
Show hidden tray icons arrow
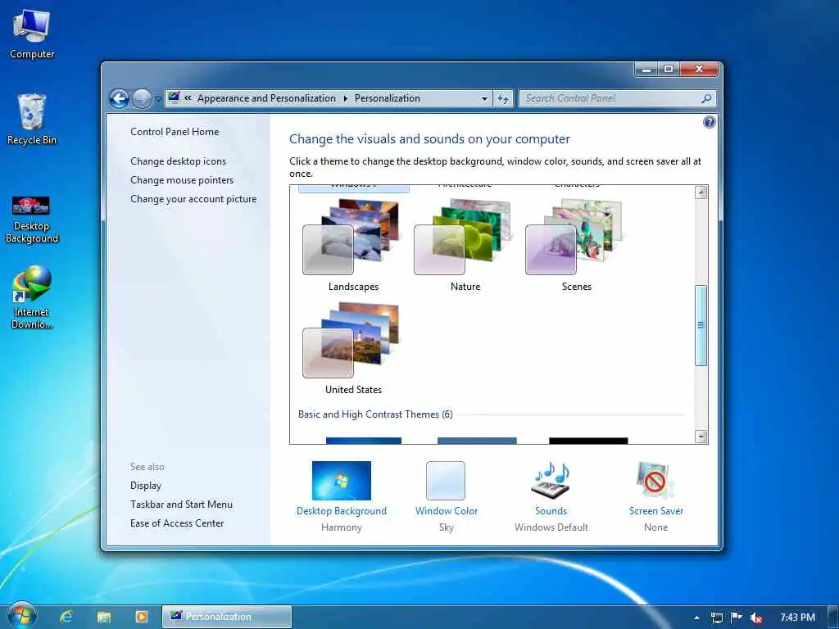click(696, 618)
